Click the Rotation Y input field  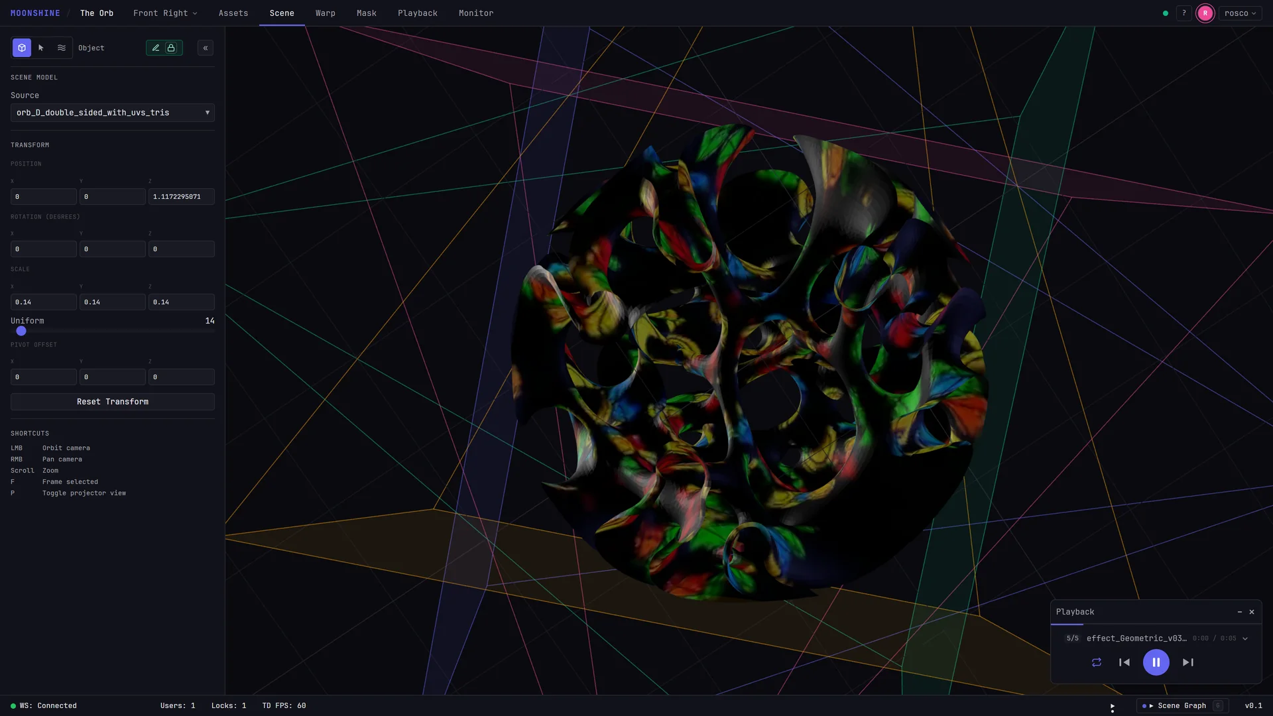(x=113, y=249)
